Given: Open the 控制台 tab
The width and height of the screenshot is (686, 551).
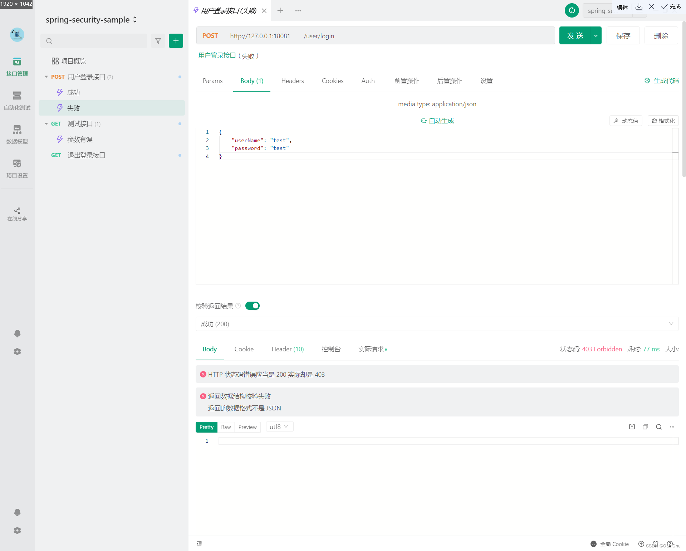Looking at the screenshot, I should click(331, 349).
